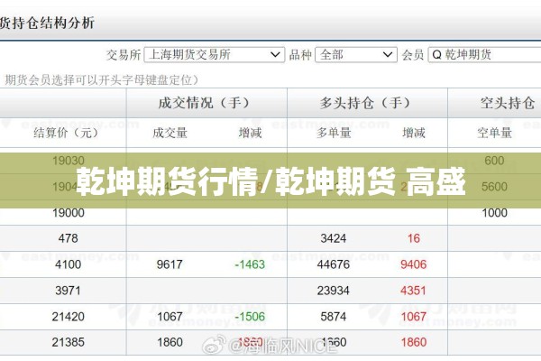This screenshot has height=361, width=541.
Task: Select long position cell 3424
Action: (x=334, y=238)
